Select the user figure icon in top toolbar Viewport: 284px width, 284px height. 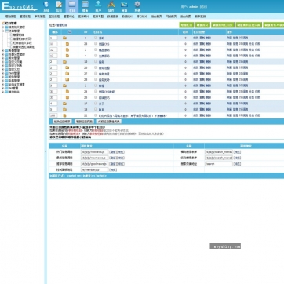tap(98, 4)
